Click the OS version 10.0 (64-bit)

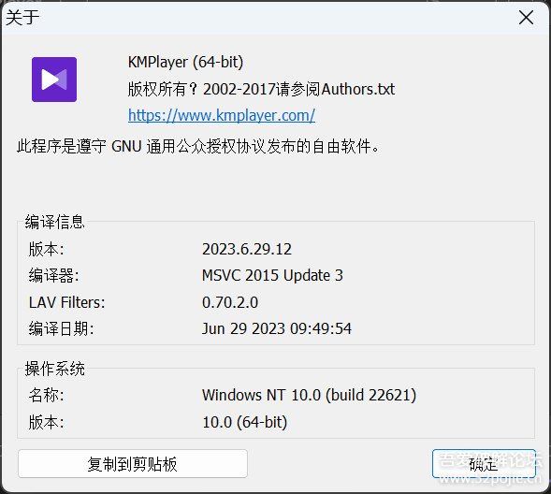point(245,422)
